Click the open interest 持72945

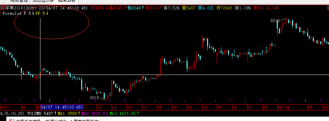click(x=224, y=8)
